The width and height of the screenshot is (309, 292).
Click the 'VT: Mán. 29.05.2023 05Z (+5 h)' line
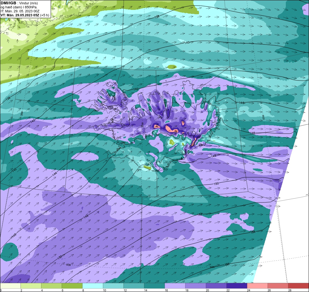point(25,15)
